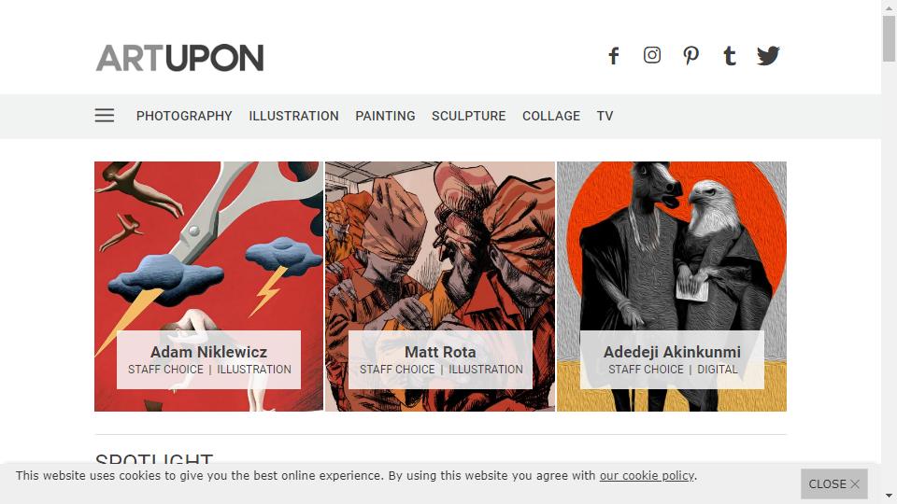Follow the 'our cookie policy' link
Image resolution: width=897 pixels, height=504 pixels.
coord(647,476)
